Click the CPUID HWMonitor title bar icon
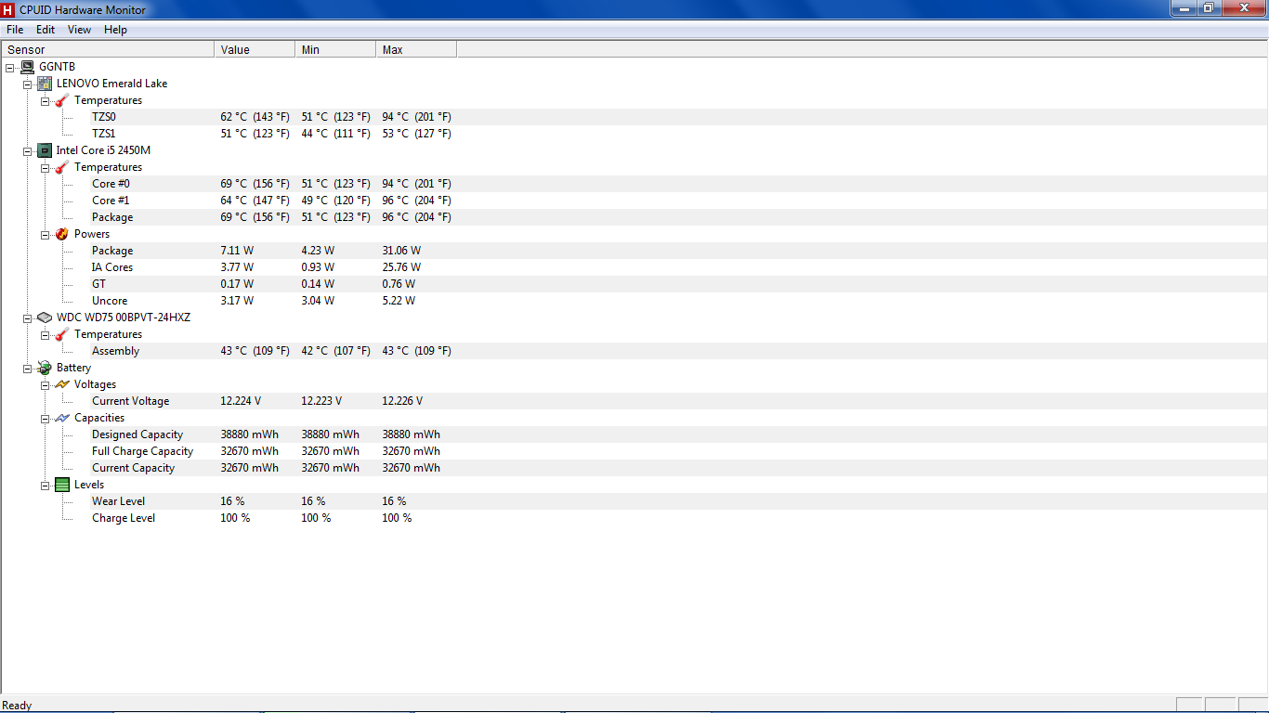This screenshot has height=713, width=1269. [x=8, y=9]
